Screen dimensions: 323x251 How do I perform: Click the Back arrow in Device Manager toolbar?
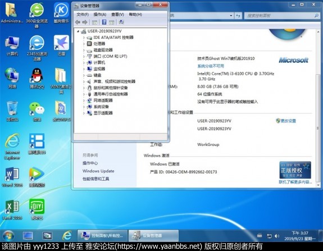tap(78, 22)
